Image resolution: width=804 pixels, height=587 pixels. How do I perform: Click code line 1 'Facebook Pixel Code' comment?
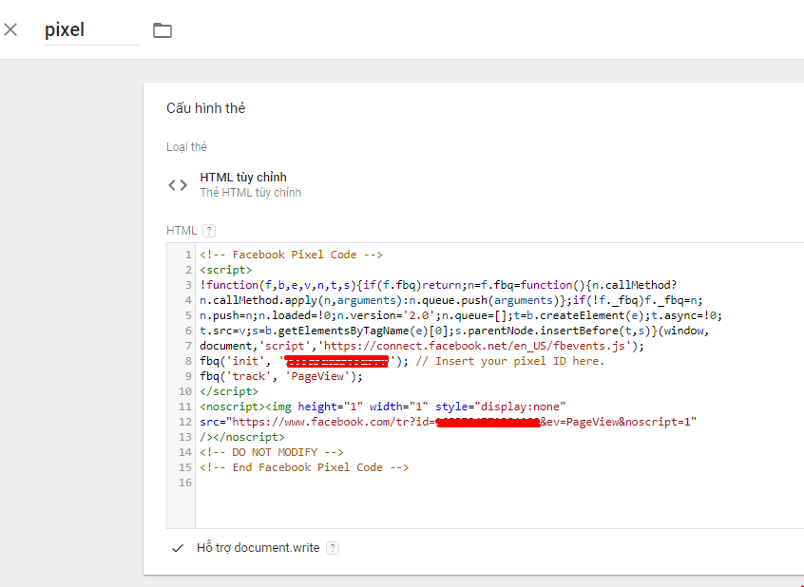coord(291,255)
